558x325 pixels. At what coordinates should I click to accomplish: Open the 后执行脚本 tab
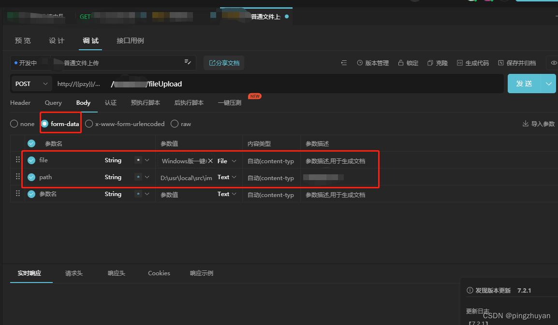[189, 103]
